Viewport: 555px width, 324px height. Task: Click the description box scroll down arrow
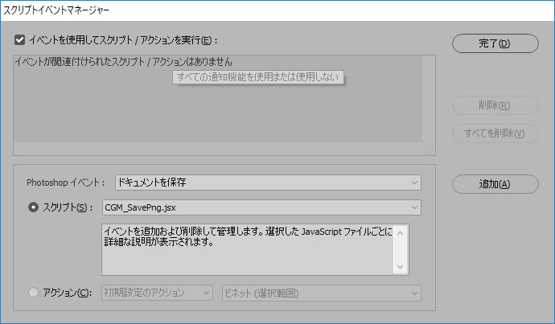click(x=401, y=267)
